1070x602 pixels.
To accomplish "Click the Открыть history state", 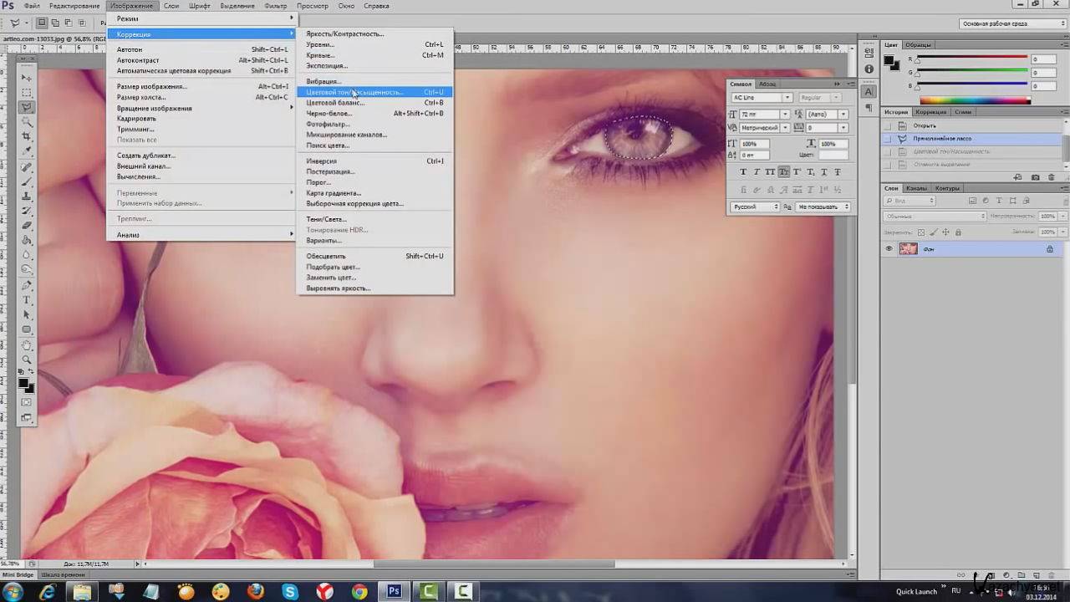I will point(925,125).
